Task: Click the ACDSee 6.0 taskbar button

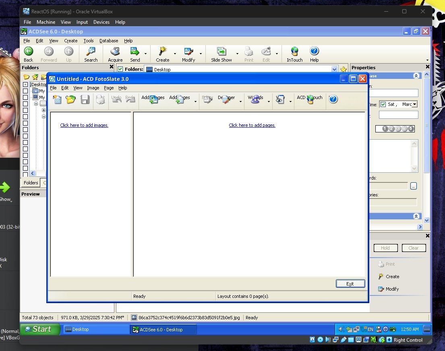Action: pos(164,329)
